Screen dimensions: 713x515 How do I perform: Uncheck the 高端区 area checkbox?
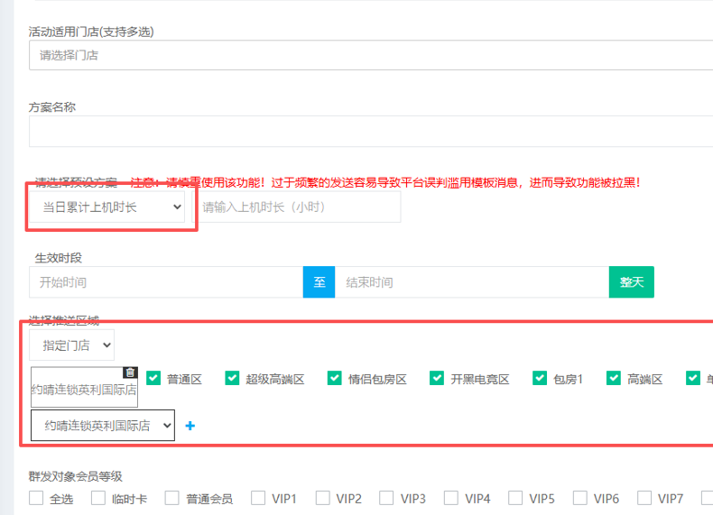[614, 378]
